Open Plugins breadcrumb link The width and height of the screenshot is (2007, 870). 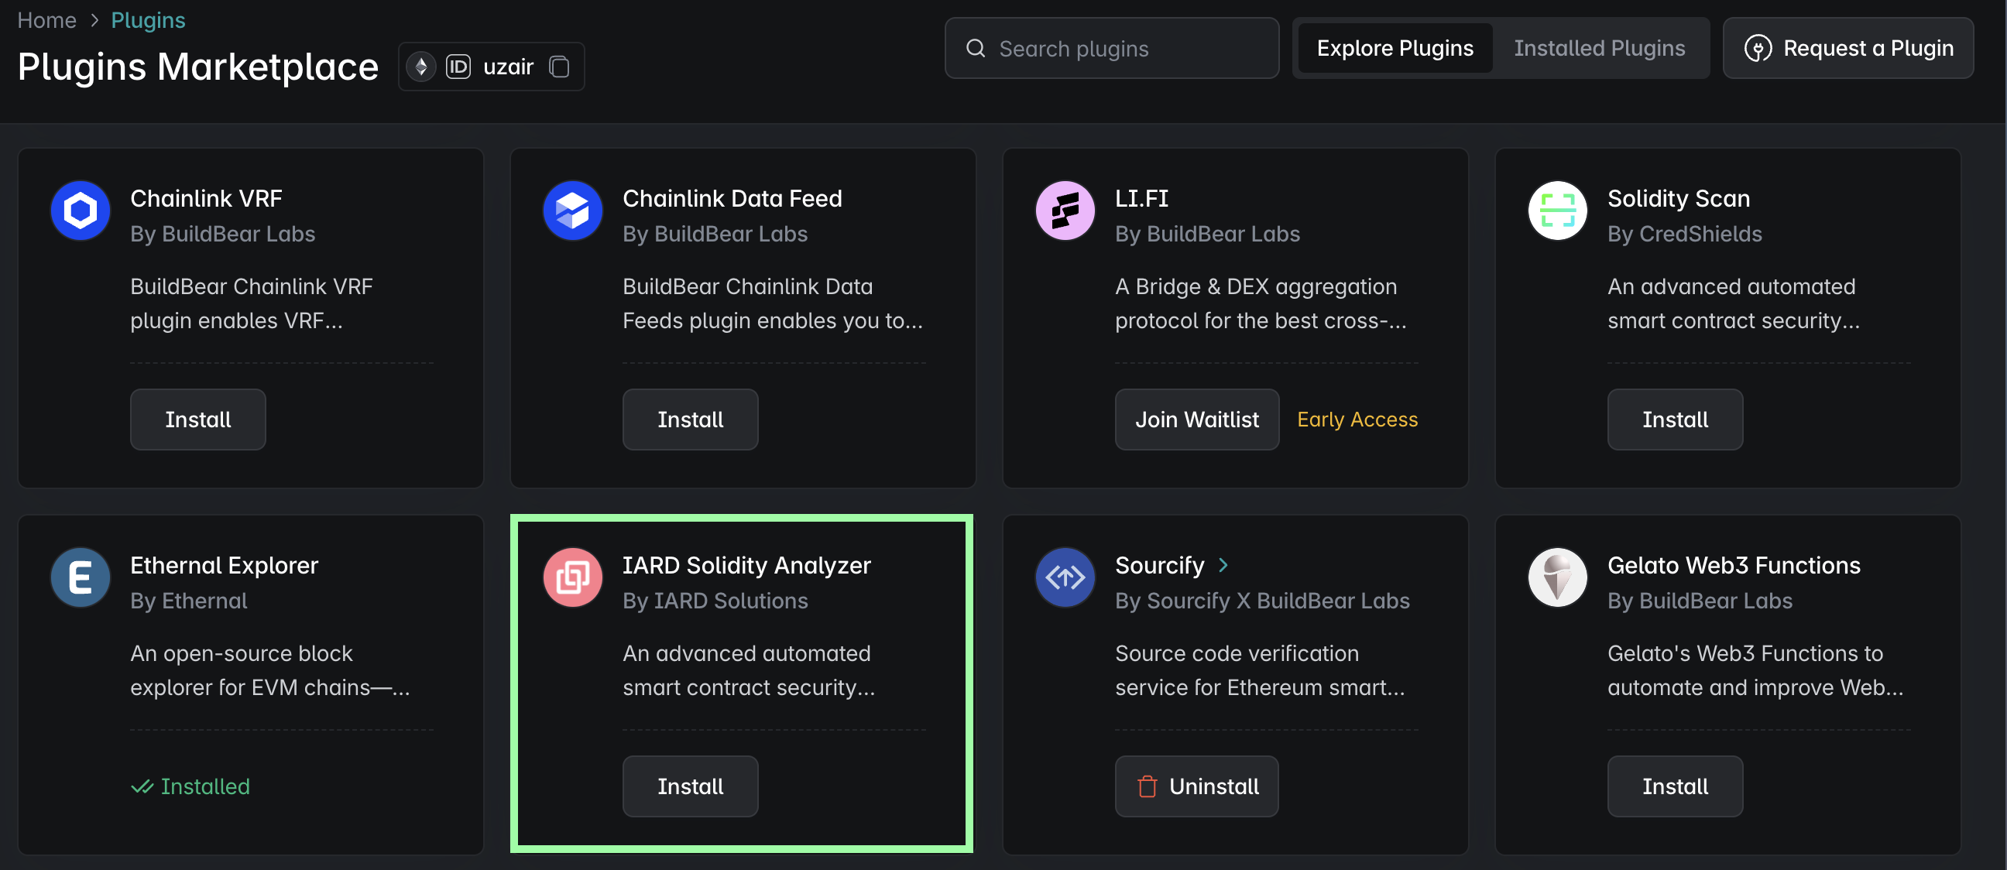pos(148,20)
